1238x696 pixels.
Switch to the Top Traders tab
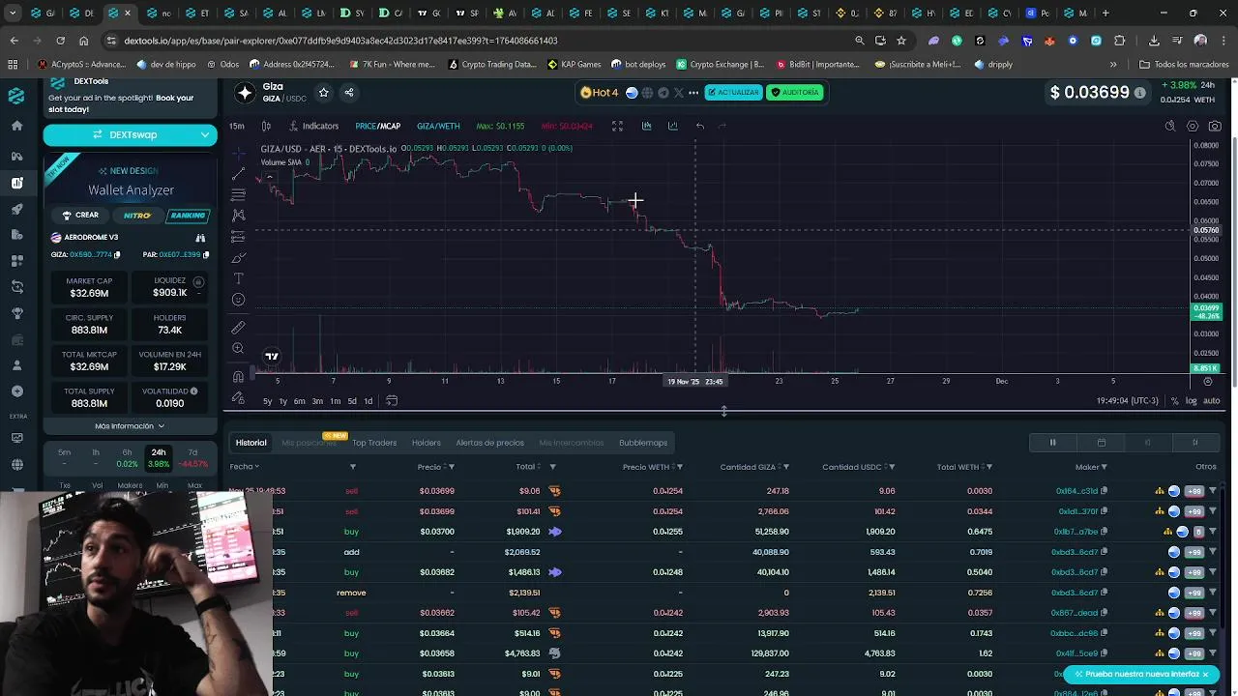(374, 443)
